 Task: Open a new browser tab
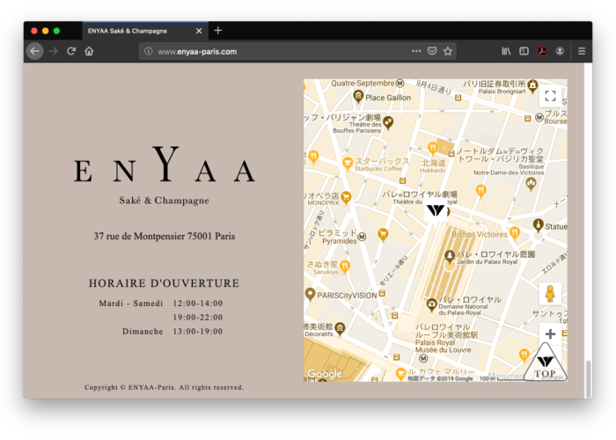coord(218,30)
